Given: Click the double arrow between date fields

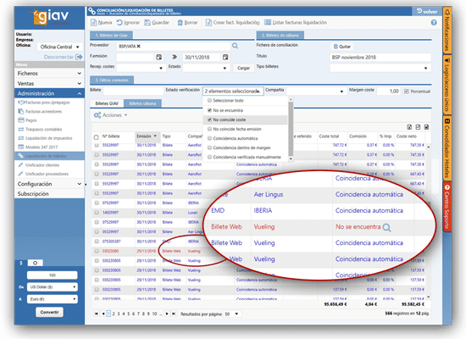Looking at the screenshot, I should tap(175, 57).
